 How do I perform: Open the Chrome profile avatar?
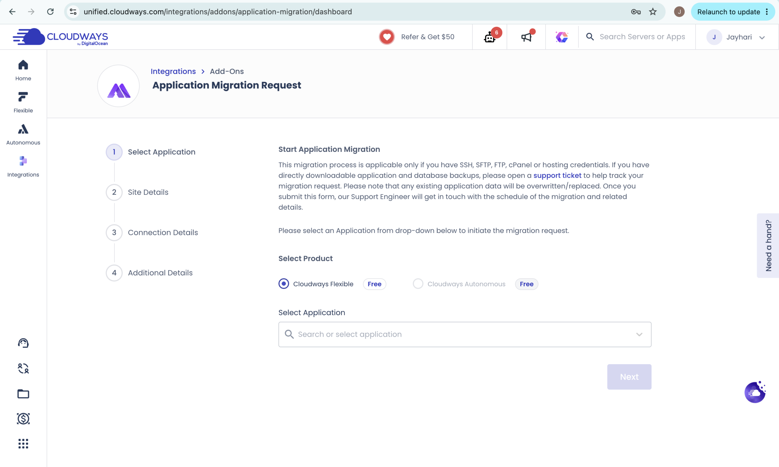[x=679, y=12]
